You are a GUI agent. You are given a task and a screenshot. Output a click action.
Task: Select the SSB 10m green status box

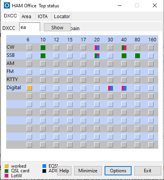[43, 56]
